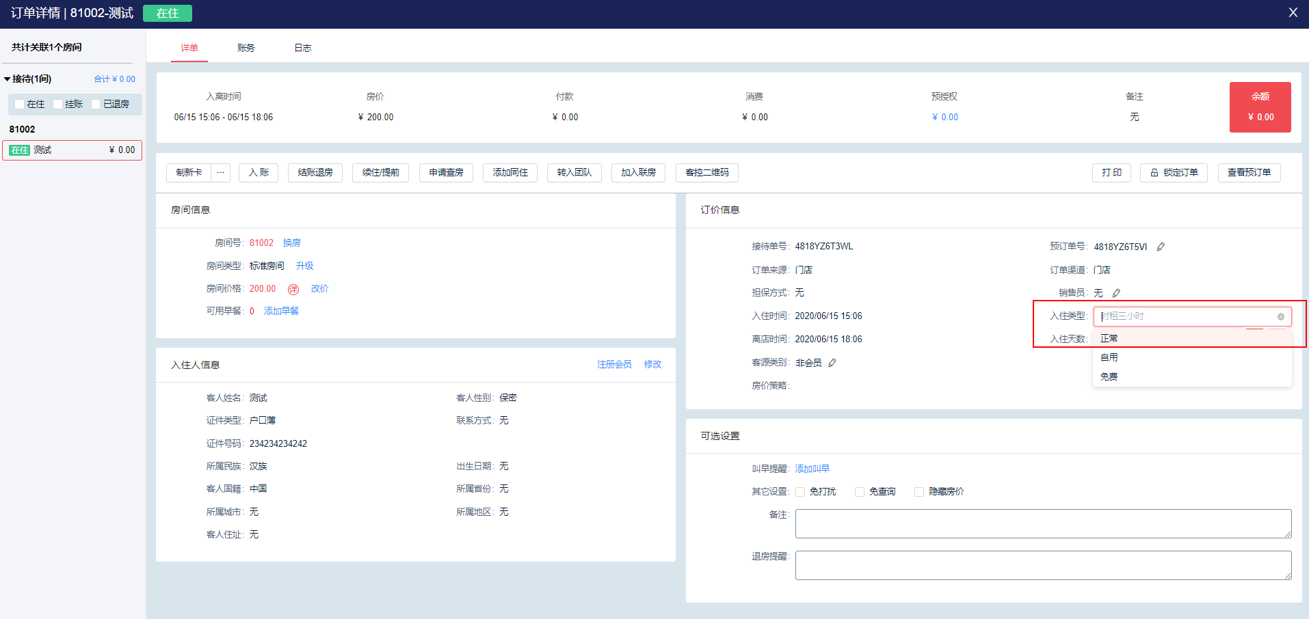Click the red circle icon beside room price
Viewport: 1309px width, 619px height.
(293, 289)
